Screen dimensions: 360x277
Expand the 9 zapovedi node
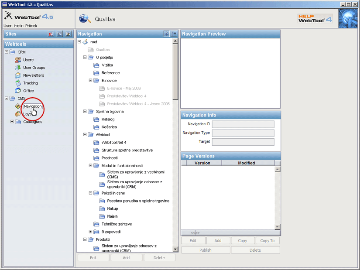(x=91, y=232)
